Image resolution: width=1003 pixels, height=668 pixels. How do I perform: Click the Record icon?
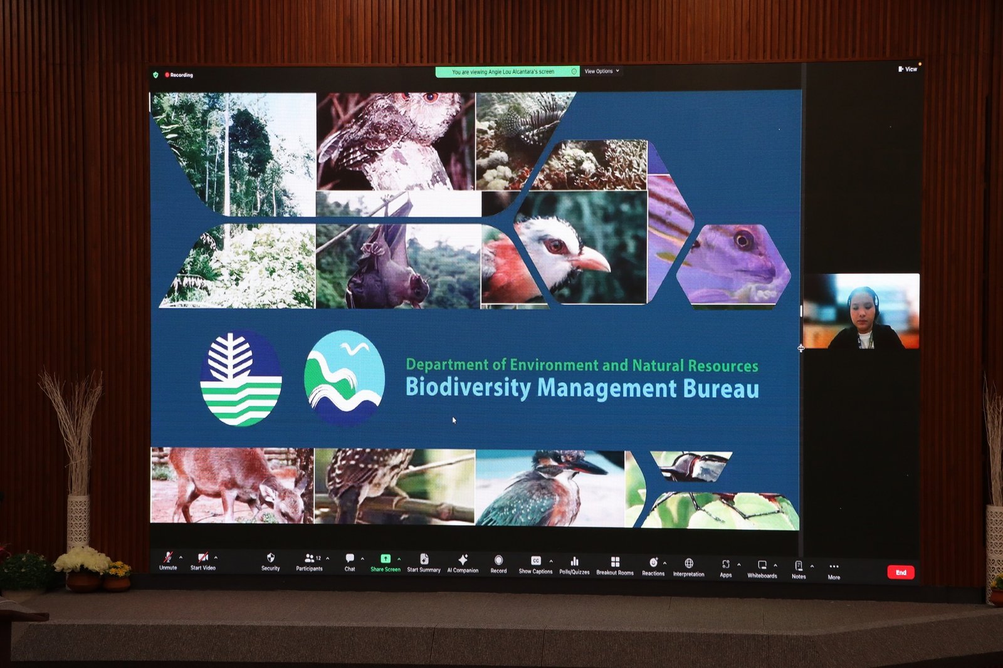[x=498, y=561]
